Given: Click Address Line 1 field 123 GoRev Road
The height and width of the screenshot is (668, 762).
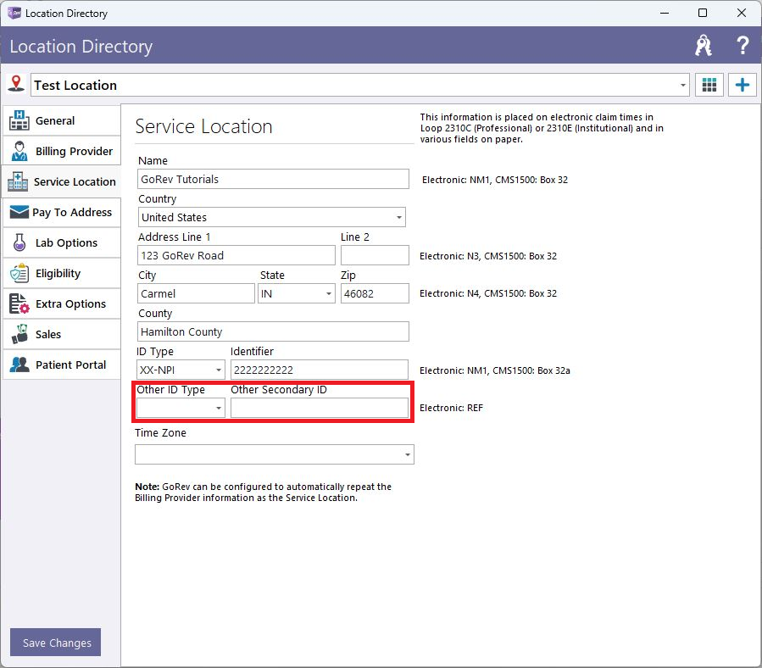Looking at the screenshot, I should pos(236,255).
